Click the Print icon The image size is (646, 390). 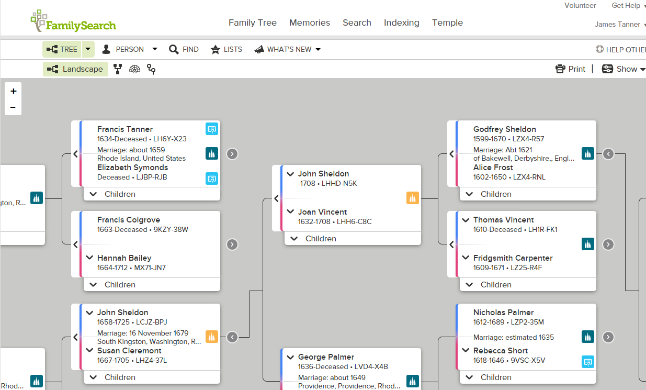pos(559,69)
